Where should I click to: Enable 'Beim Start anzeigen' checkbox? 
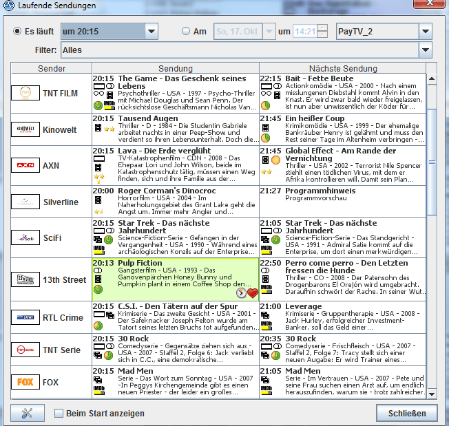pyautogui.click(x=59, y=414)
